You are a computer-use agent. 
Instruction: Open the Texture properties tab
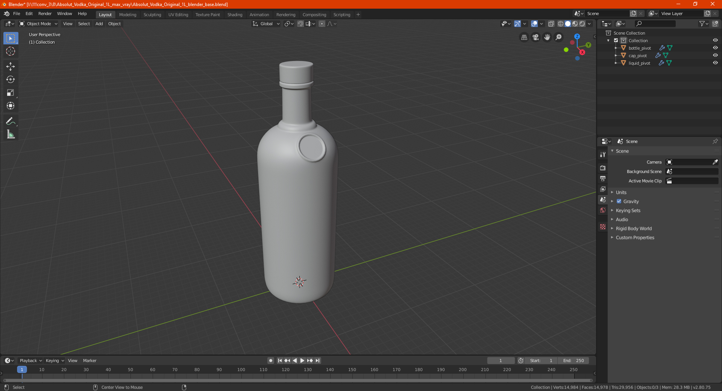tap(603, 227)
